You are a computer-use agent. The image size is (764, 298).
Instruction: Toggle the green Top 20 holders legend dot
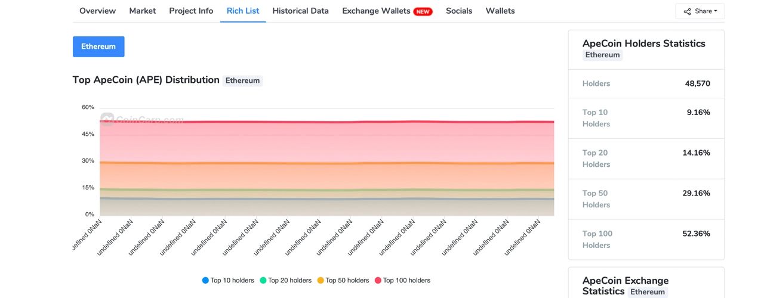click(x=263, y=280)
